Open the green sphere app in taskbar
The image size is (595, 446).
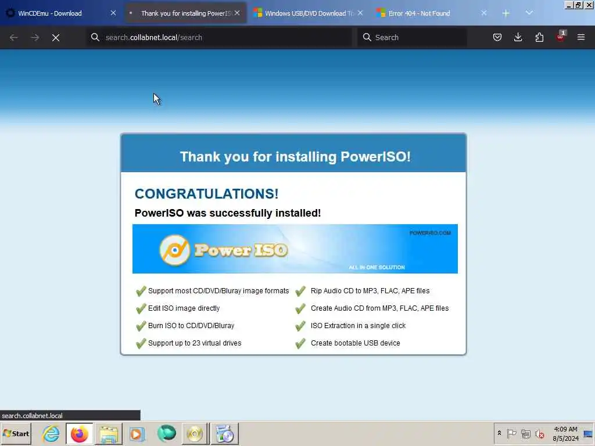(166, 433)
